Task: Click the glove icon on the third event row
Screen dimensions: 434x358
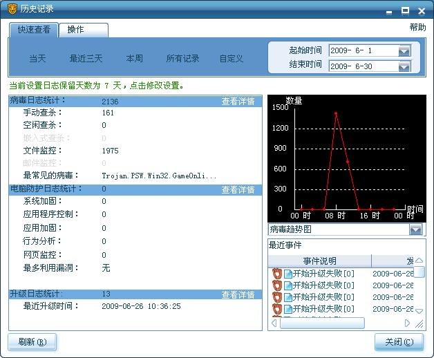Action: click(277, 297)
